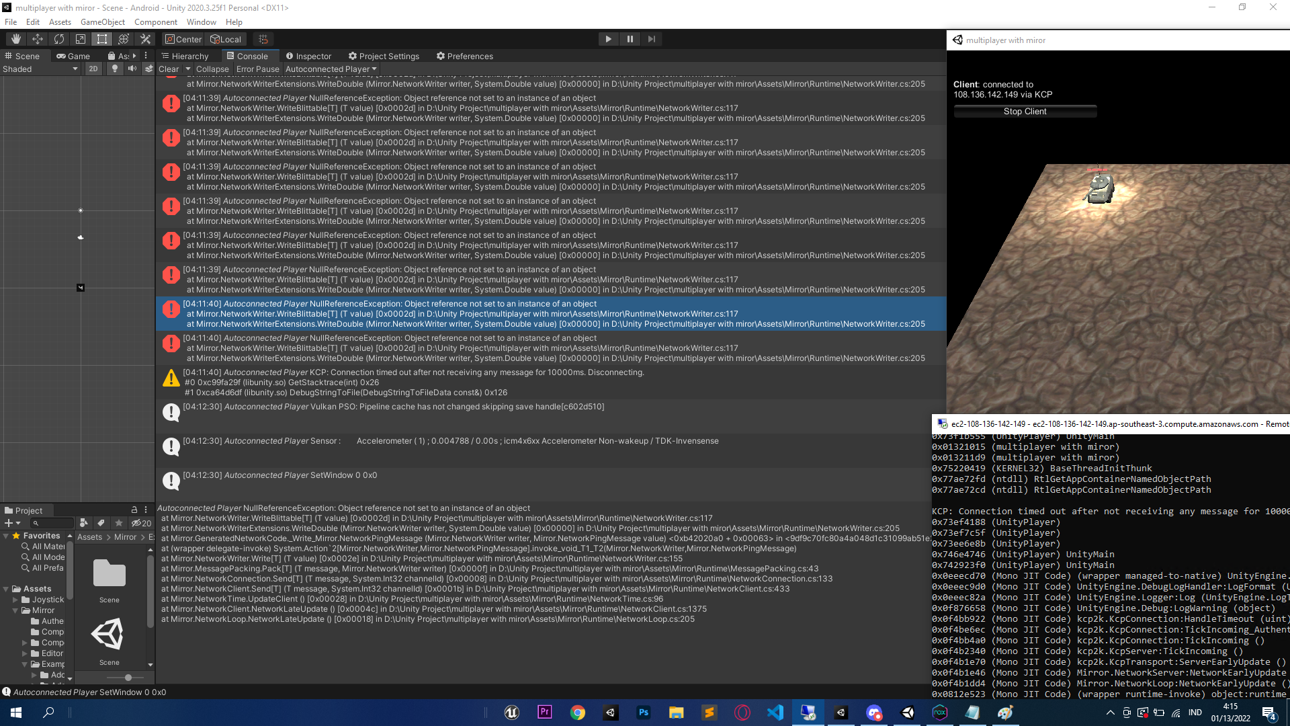Open the Clear dropdown arrow in Console
1290x726 pixels.
(188, 69)
